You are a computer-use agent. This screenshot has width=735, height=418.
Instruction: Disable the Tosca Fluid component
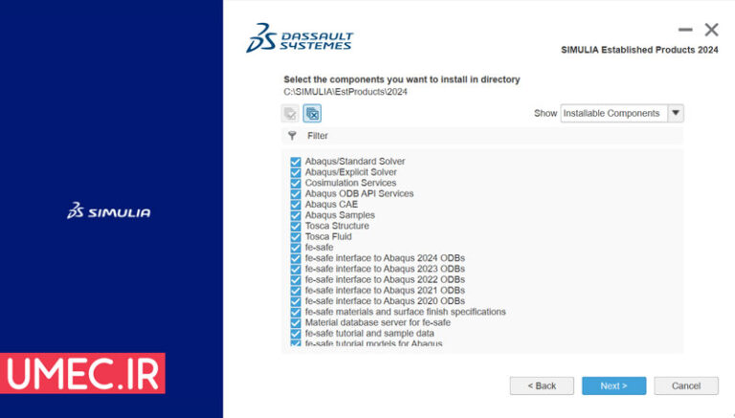coord(296,236)
